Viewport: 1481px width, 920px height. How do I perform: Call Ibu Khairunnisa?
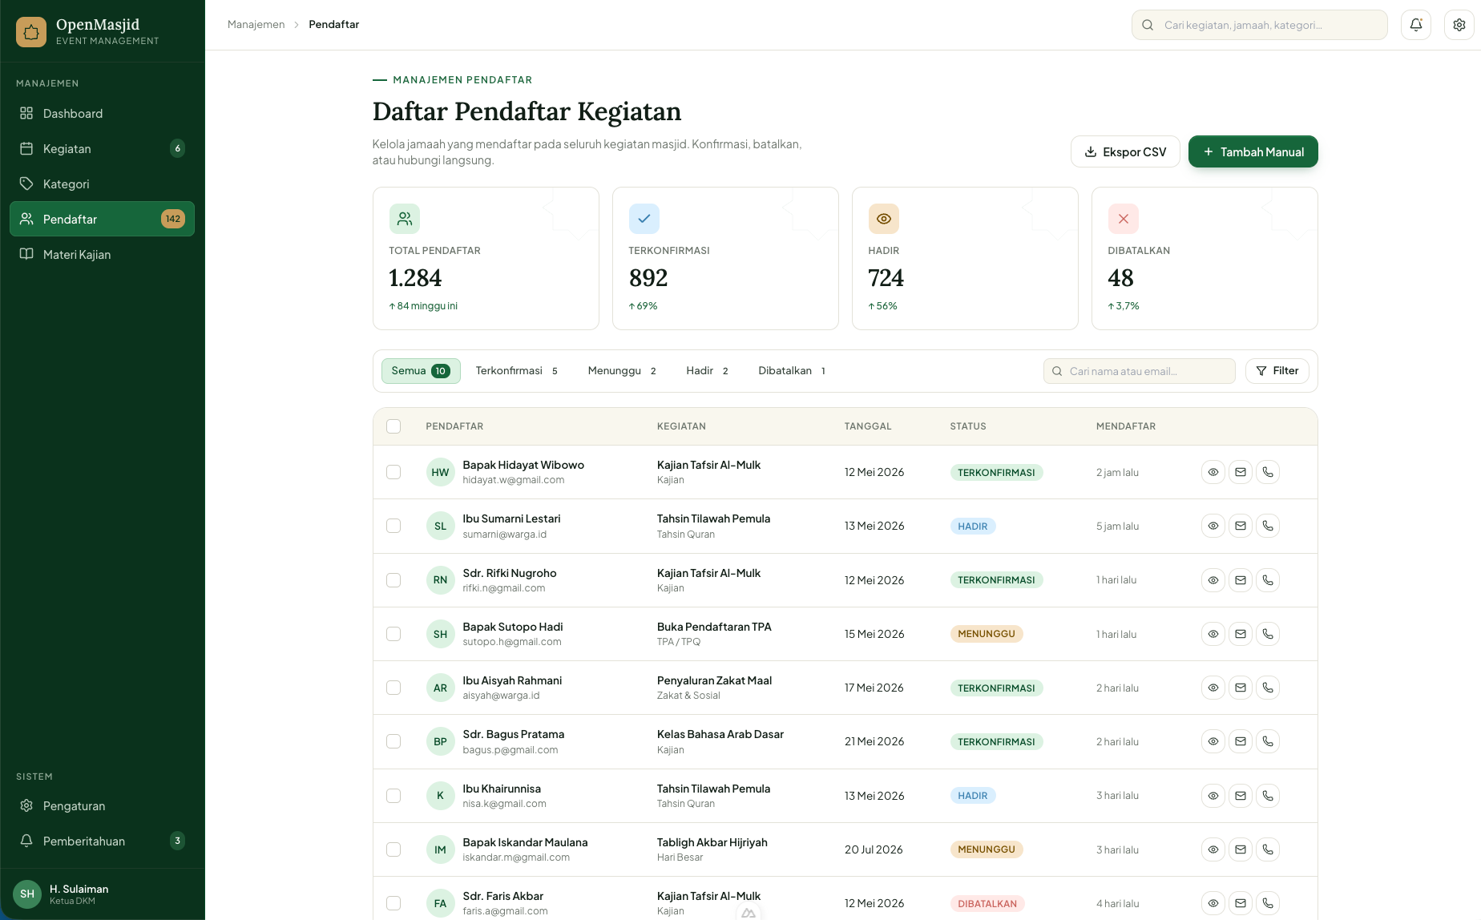tap(1268, 796)
